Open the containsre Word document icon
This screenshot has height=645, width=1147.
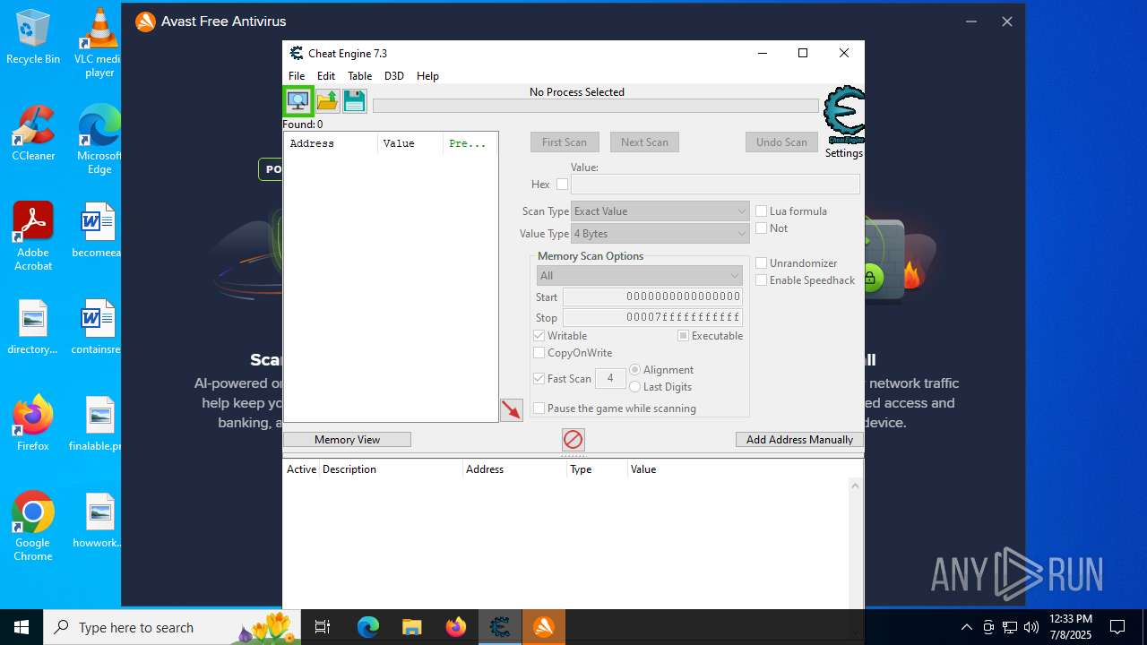click(98, 327)
